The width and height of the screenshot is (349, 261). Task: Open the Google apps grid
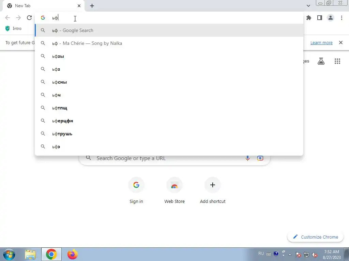(337, 61)
